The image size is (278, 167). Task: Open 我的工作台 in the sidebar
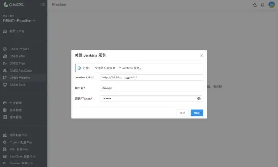click(x=17, y=31)
